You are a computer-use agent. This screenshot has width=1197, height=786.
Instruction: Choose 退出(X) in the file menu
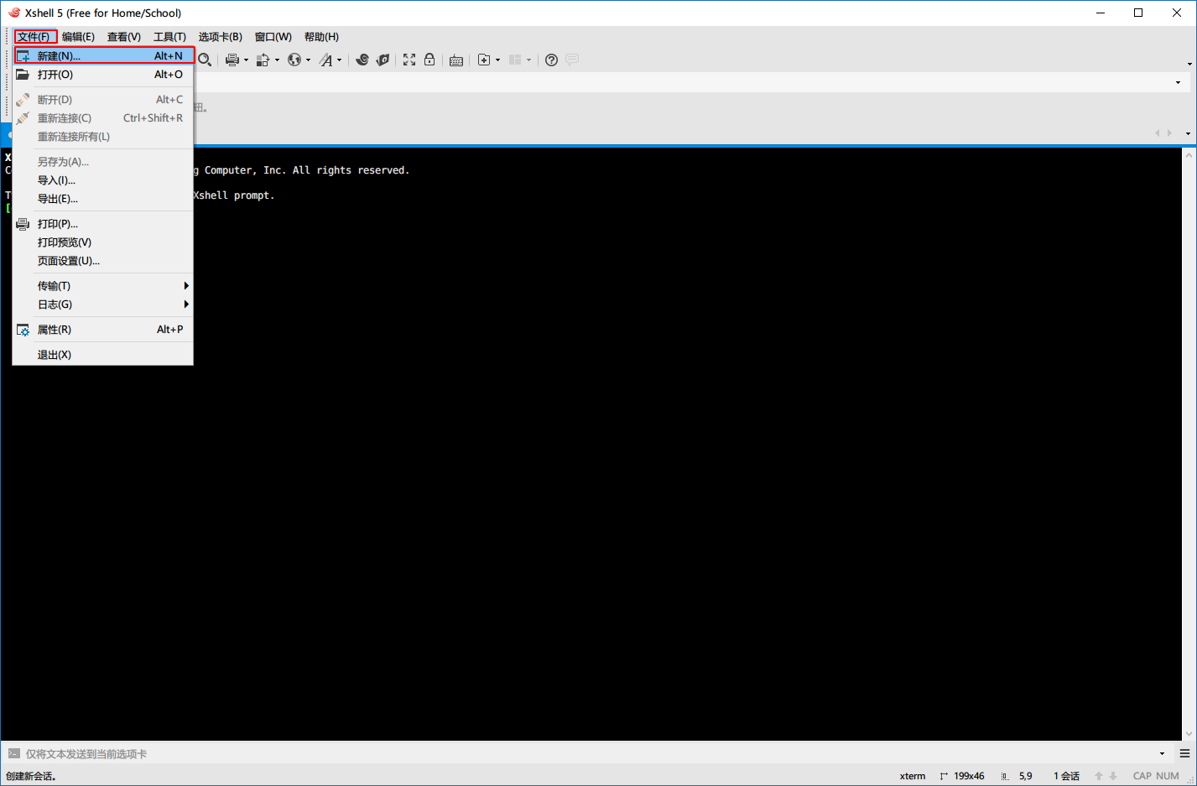(x=55, y=355)
